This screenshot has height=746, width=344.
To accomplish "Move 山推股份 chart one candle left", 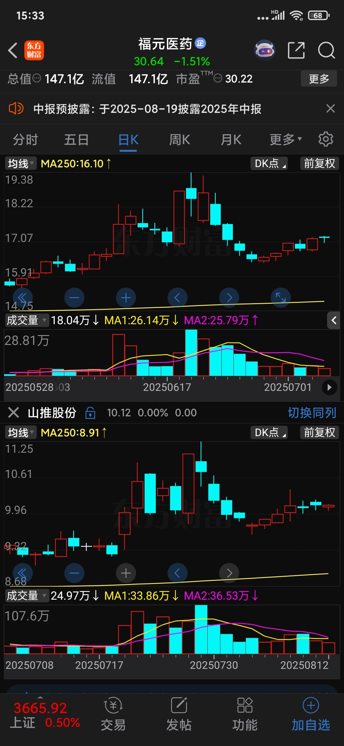I will 177,573.
